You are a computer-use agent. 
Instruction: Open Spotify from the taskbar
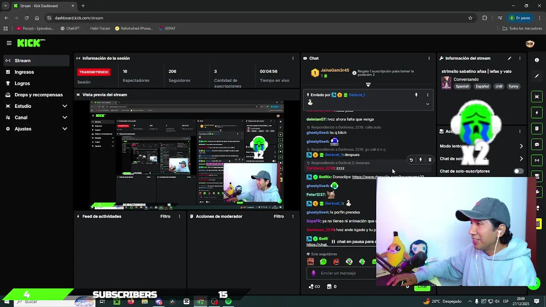(x=228, y=301)
